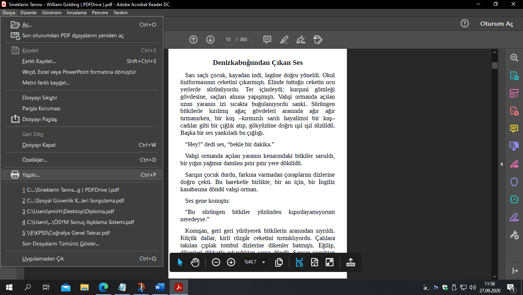Screen dimensions: 523x295
Task: Toggle full screen reading mode
Action: pyautogui.click(x=330, y=262)
